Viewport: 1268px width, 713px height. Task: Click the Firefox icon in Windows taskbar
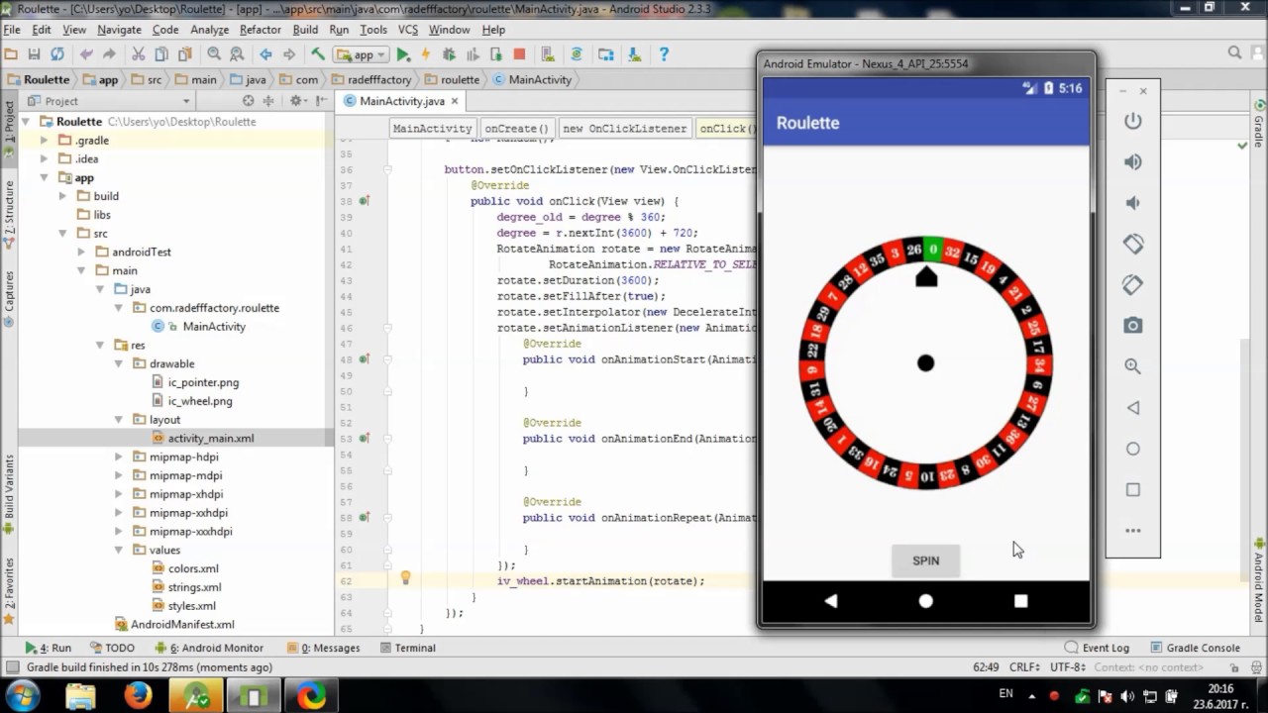137,696
